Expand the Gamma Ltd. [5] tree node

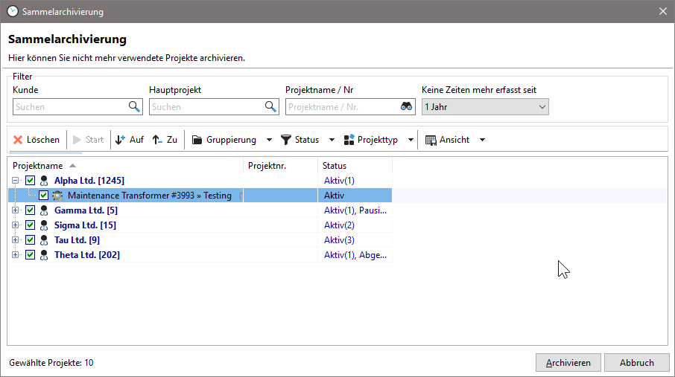16,210
